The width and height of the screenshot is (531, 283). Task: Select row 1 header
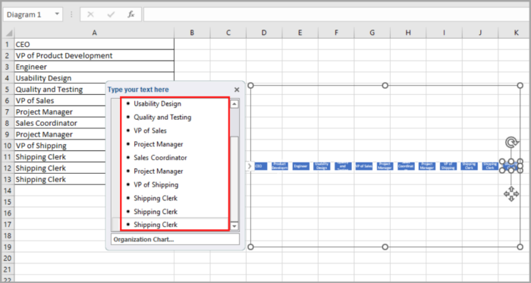click(8, 44)
